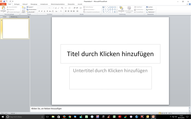Click the Firefox icon in taskbar
Image resolution: width=191 pixels, height=119 pixels.
64,117
